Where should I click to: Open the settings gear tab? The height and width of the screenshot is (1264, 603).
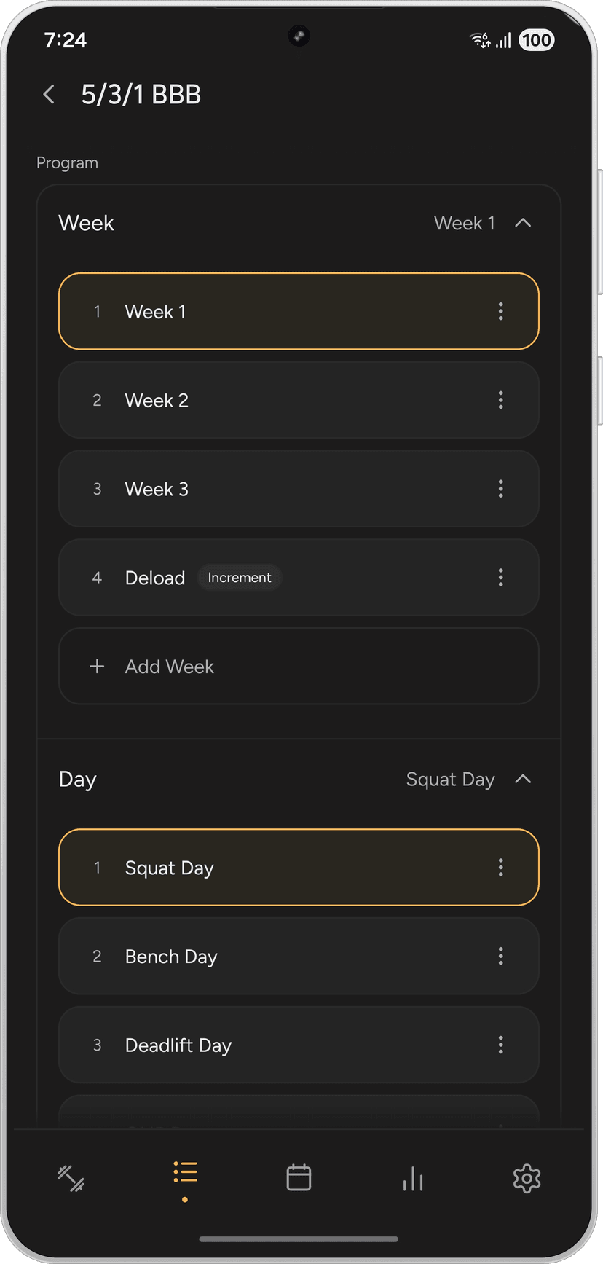(x=527, y=1178)
